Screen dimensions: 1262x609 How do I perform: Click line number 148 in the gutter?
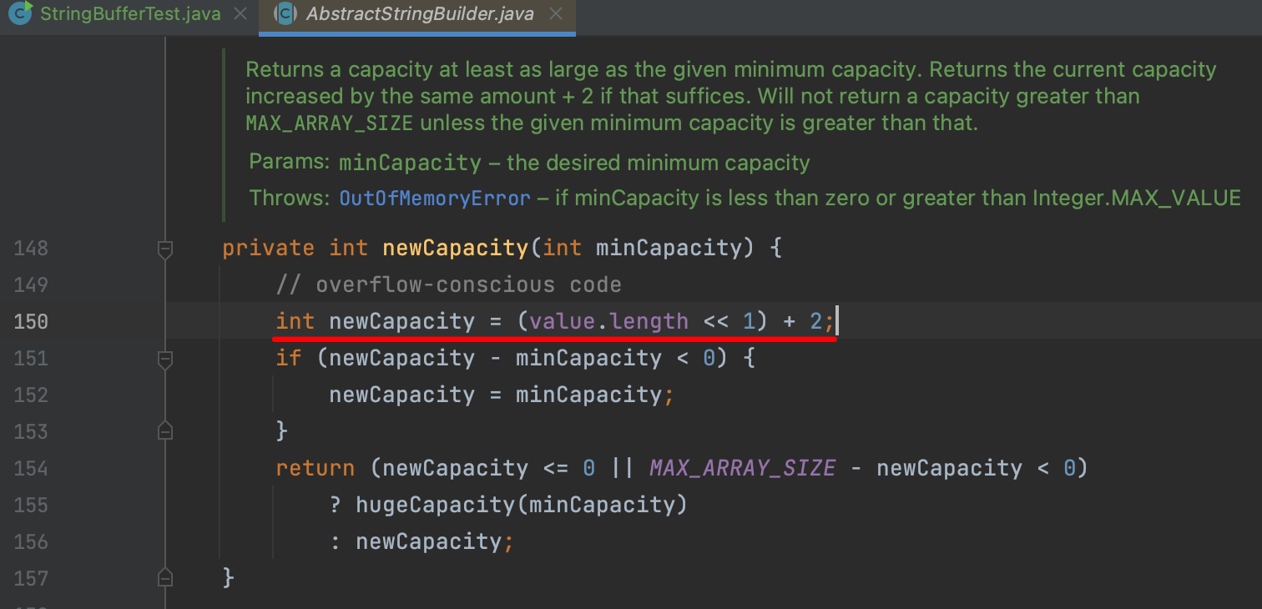click(31, 249)
